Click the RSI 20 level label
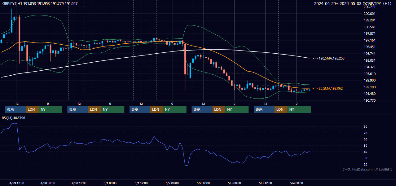This screenshot has height=186, width=396. tap(366, 164)
